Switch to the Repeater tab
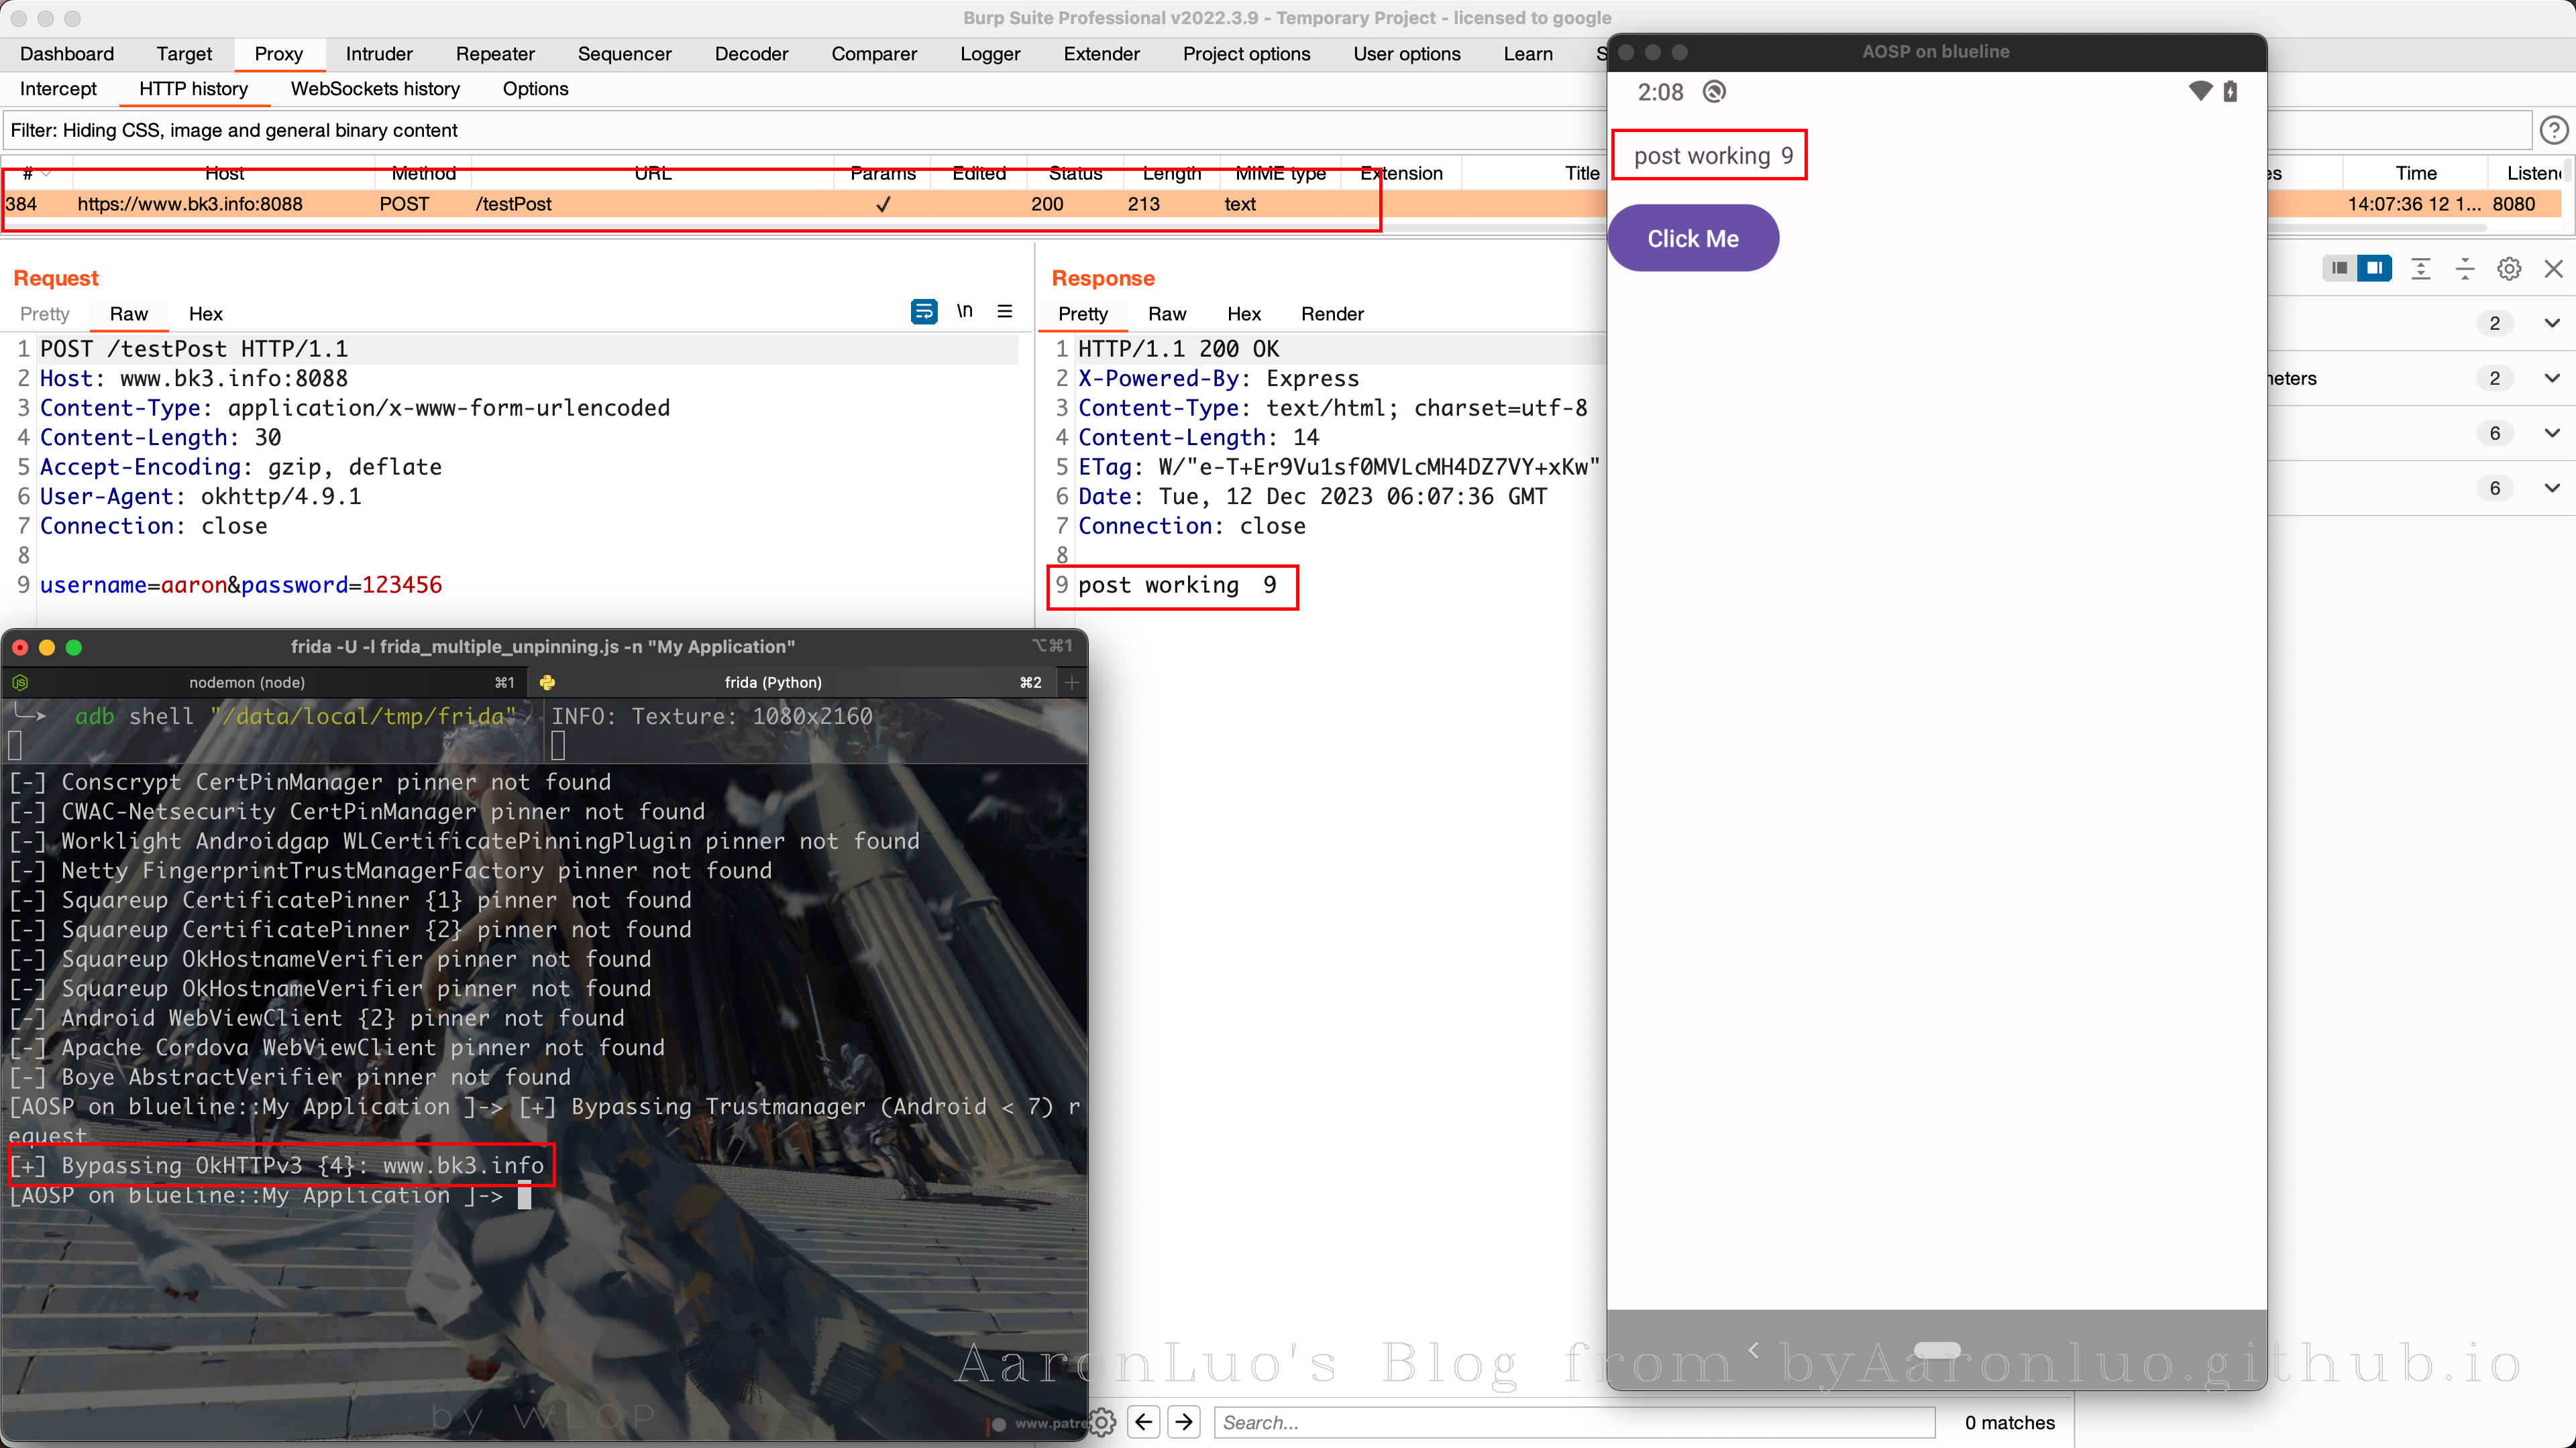 494,54
